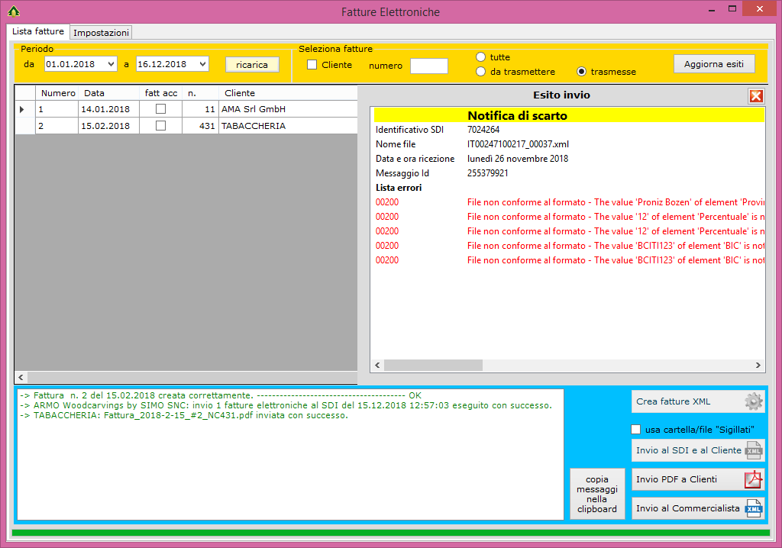The image size is (782, 548).
Task: Tick fatt acc checkbox for TABACCHERIA
Action: 160,126
